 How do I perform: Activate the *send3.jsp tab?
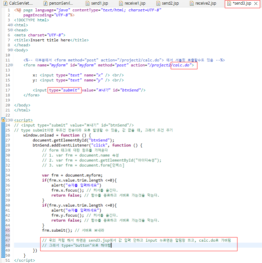coord(242,3)
